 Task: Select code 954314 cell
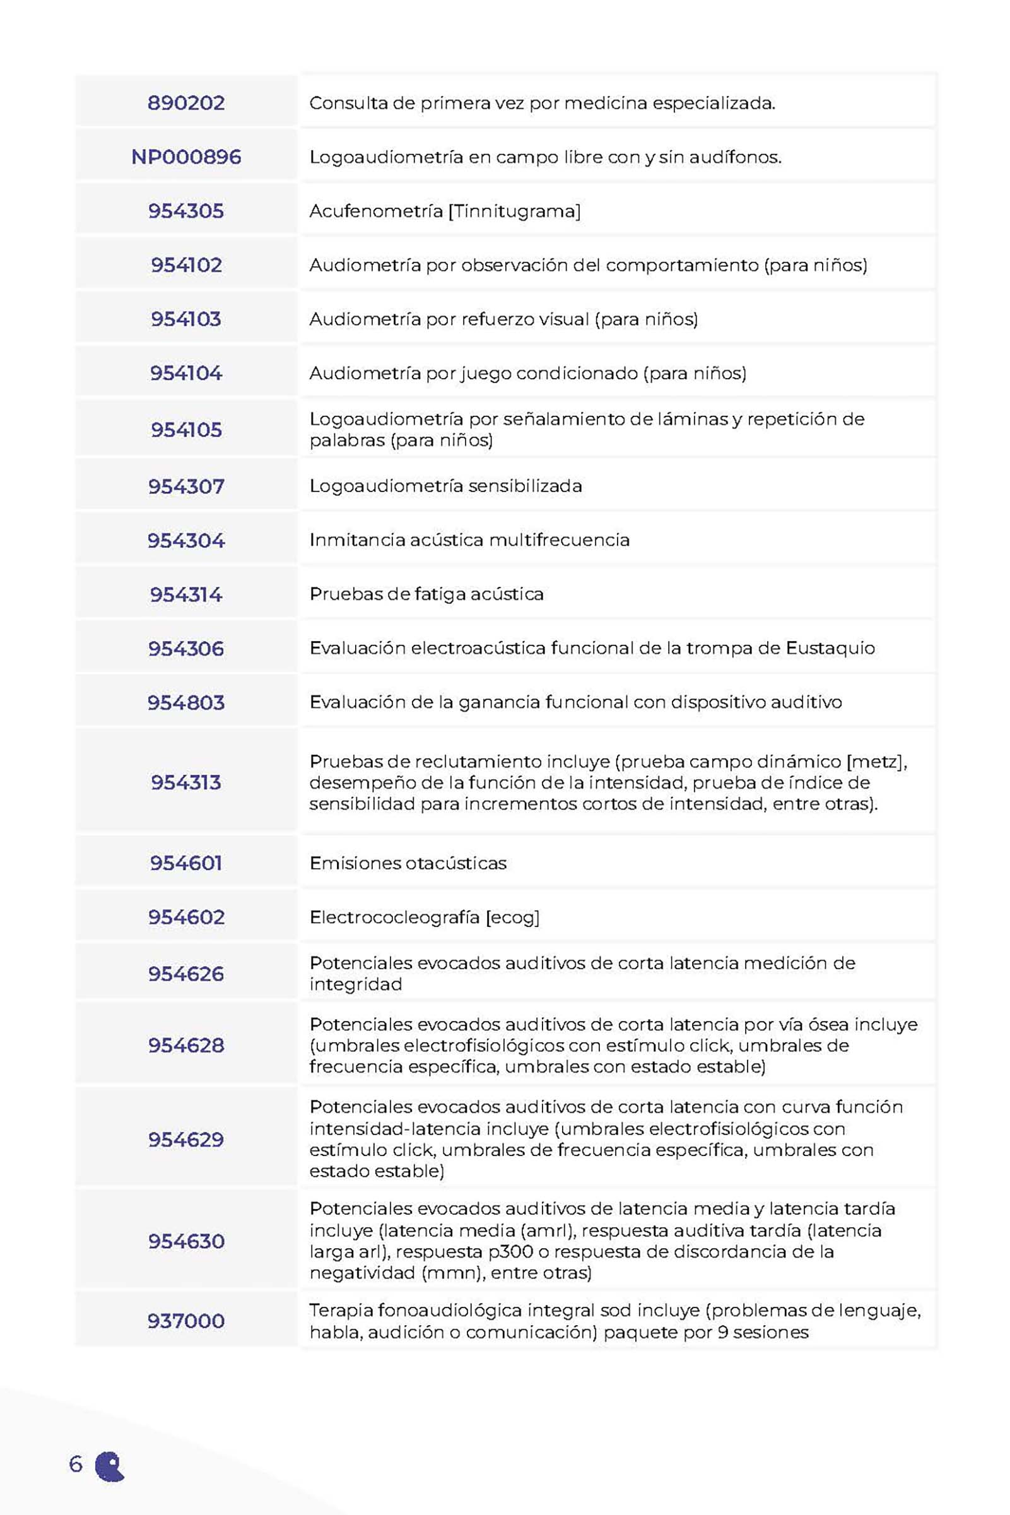coord(186,594)
